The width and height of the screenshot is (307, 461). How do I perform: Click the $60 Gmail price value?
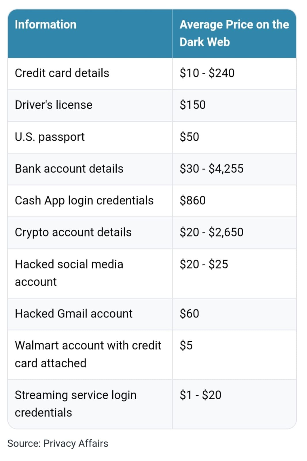[x=189, y=313]
